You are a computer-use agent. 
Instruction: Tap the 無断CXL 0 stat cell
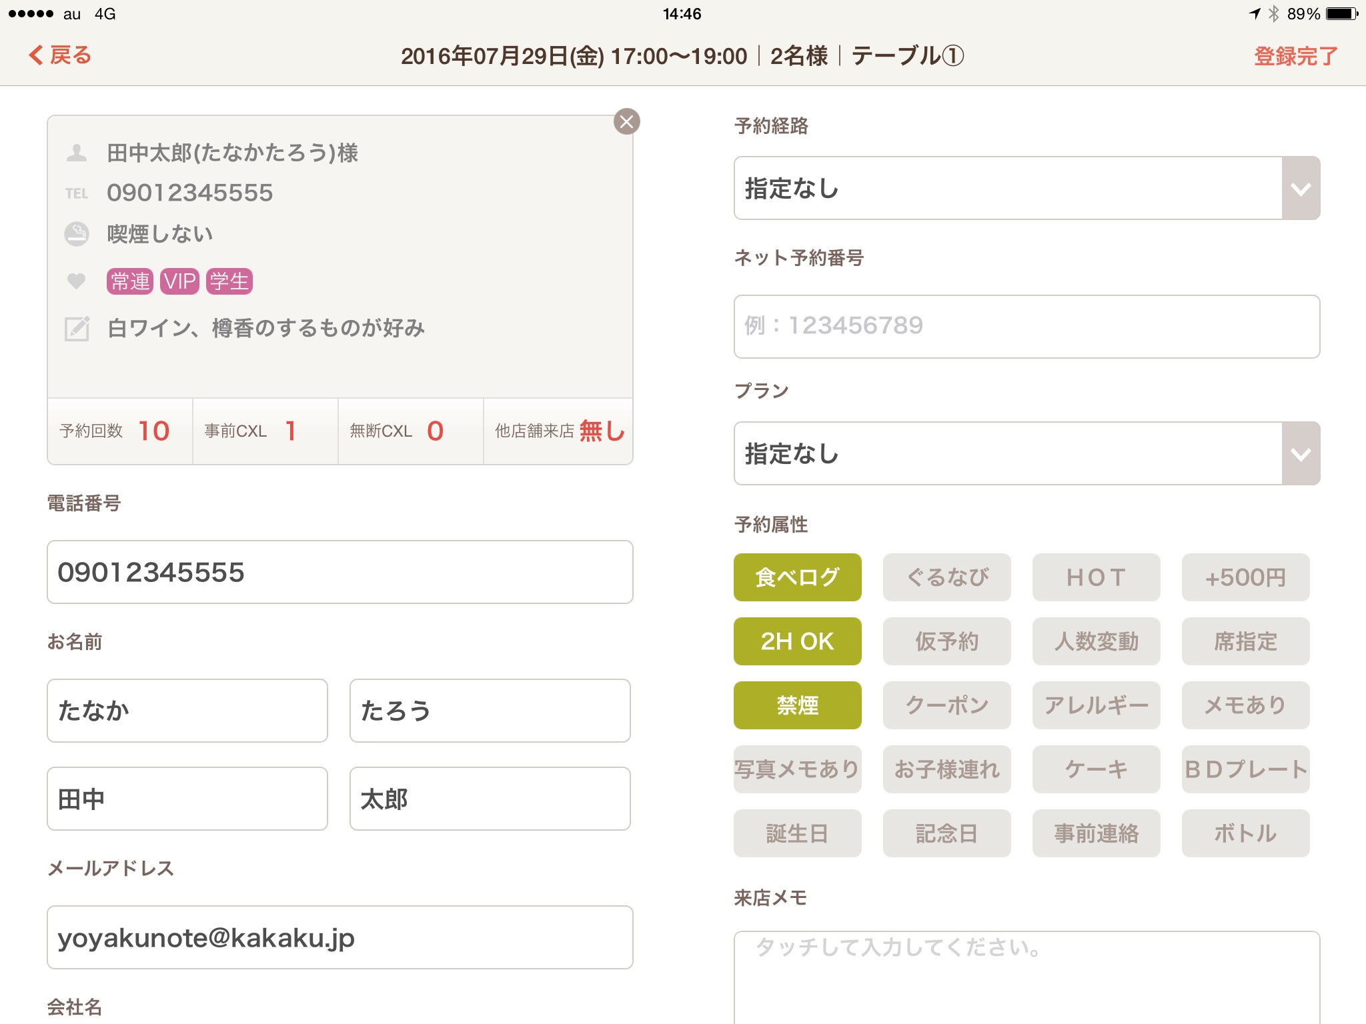411,431
